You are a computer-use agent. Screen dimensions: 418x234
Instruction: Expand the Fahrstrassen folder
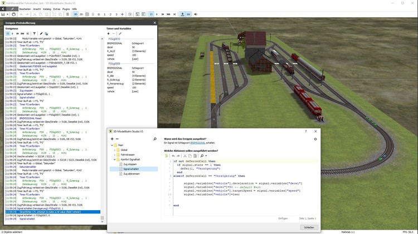coord(115,155)
